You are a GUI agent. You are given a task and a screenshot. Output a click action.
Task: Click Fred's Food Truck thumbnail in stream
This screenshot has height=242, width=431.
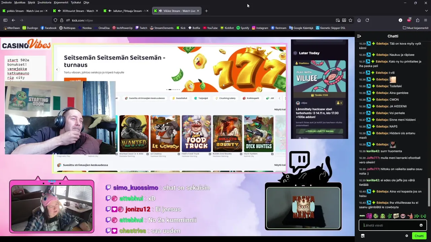tap(196, 133)
